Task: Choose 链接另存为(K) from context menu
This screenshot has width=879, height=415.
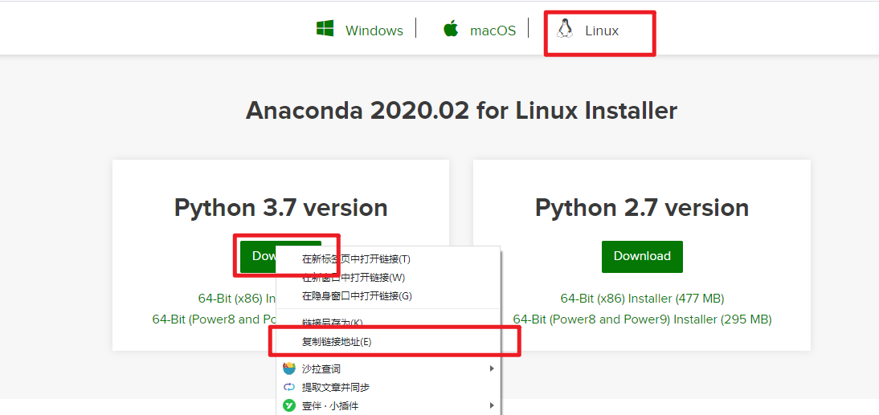Action: [387, 323]
